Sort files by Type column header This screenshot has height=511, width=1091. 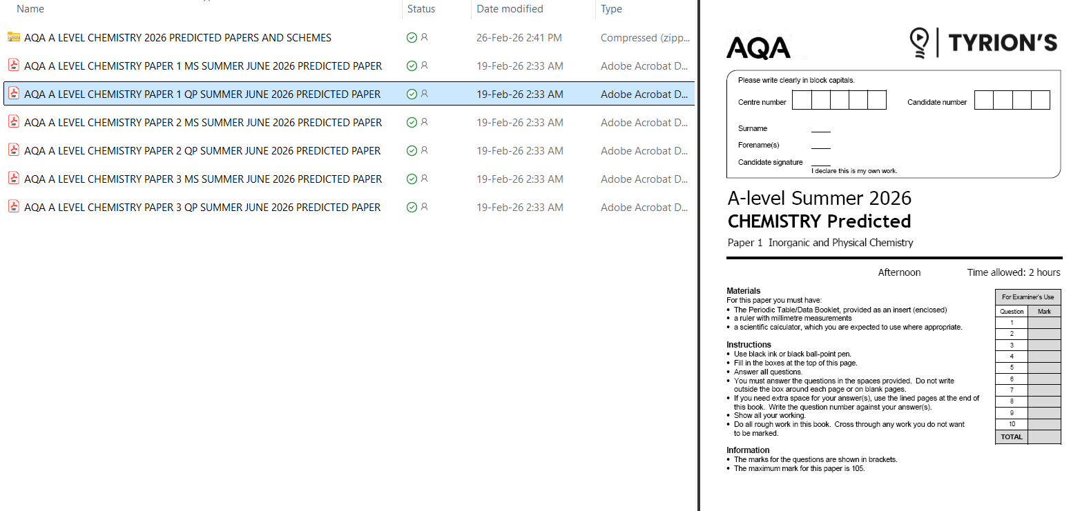[611, 9]
